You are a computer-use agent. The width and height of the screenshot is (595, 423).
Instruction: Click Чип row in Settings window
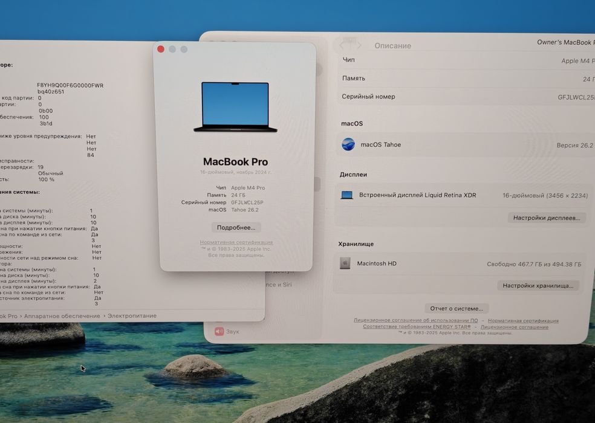467,60
